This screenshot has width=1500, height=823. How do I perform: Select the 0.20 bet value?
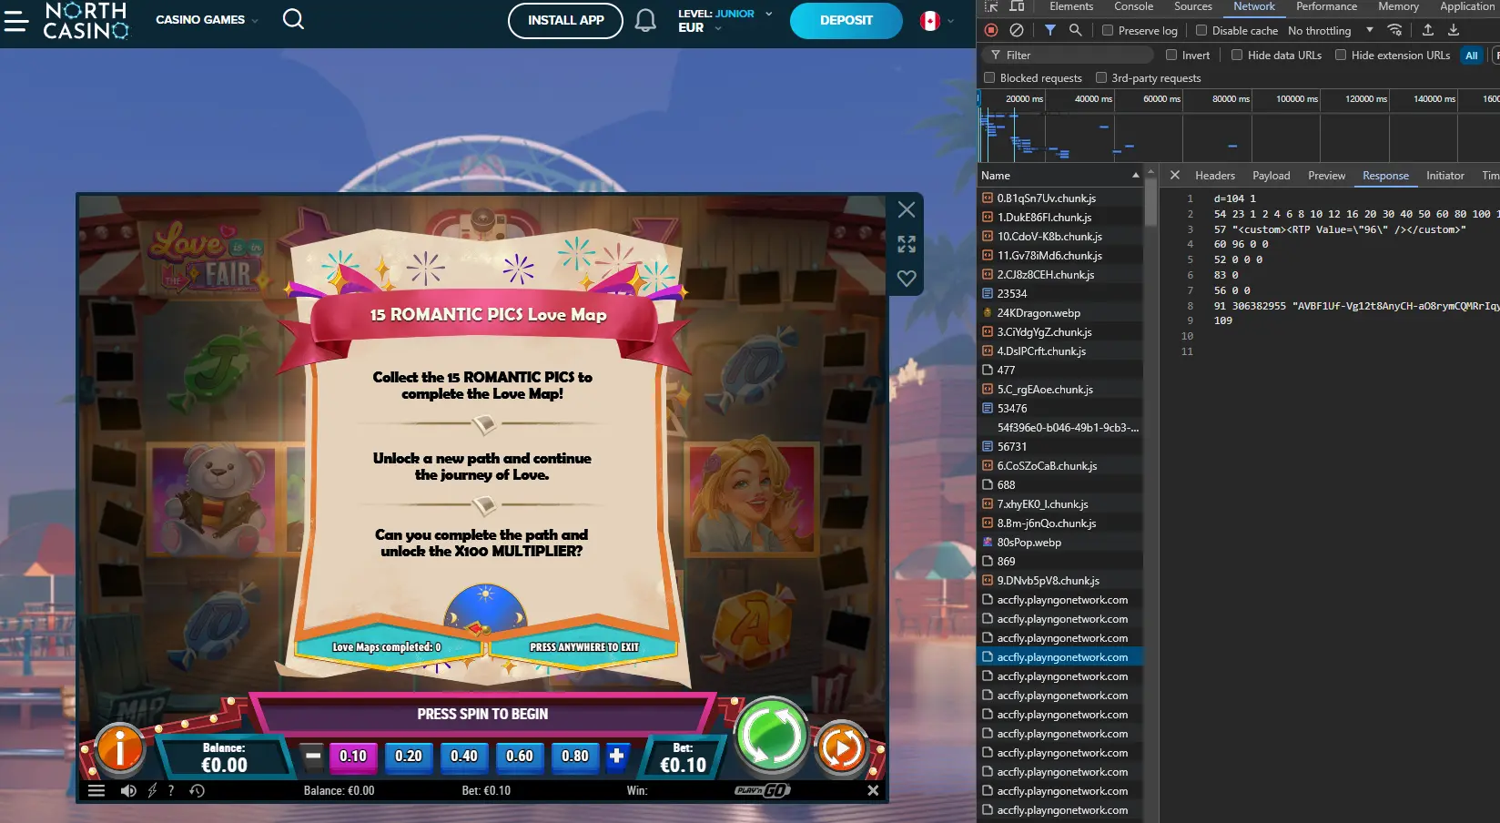click(409, 756)
